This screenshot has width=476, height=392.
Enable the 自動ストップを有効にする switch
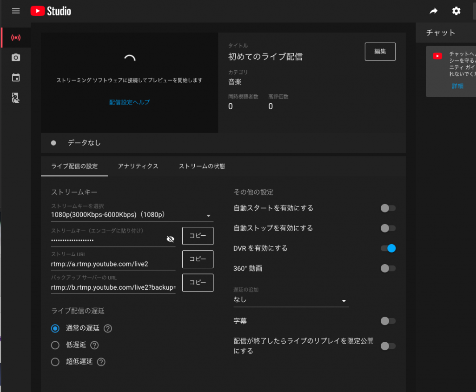point(388,228)
